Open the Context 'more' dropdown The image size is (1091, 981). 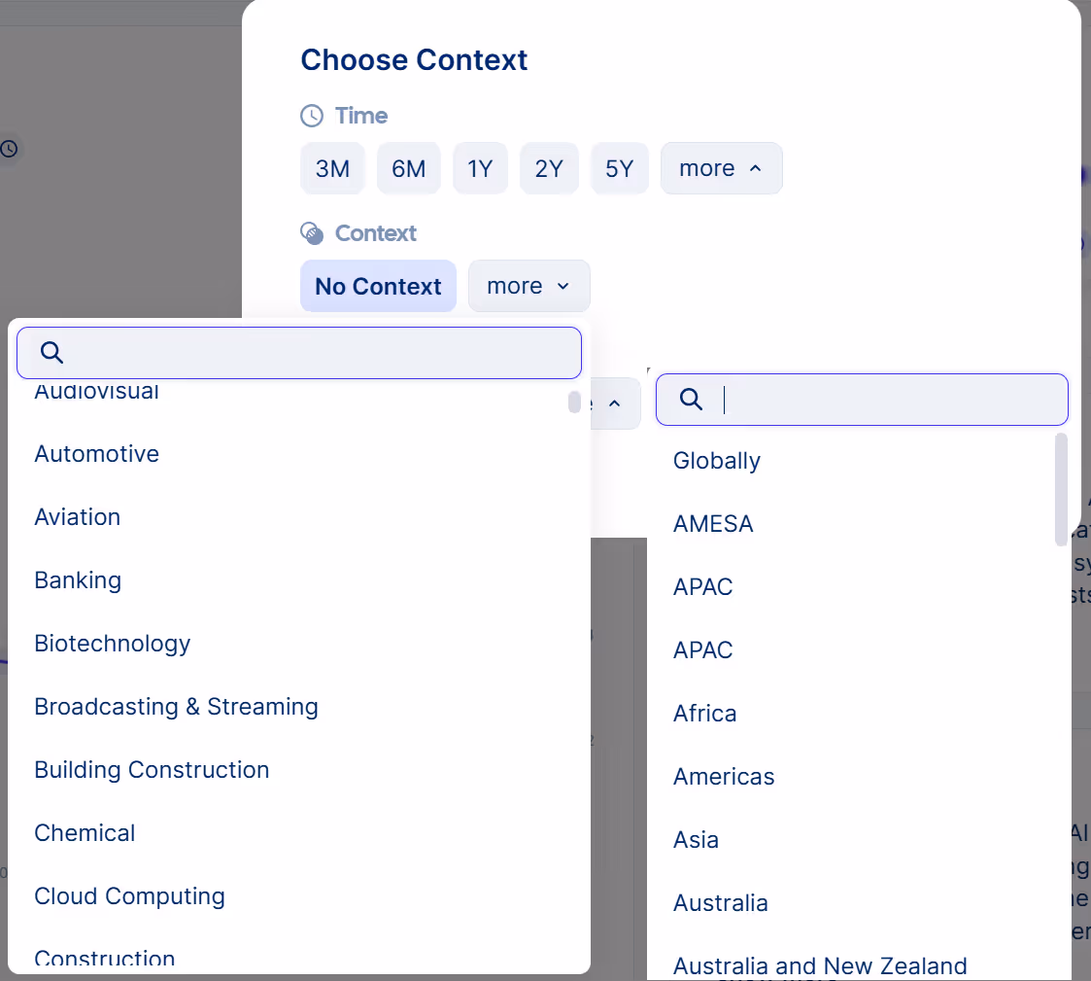click(528, 286)
